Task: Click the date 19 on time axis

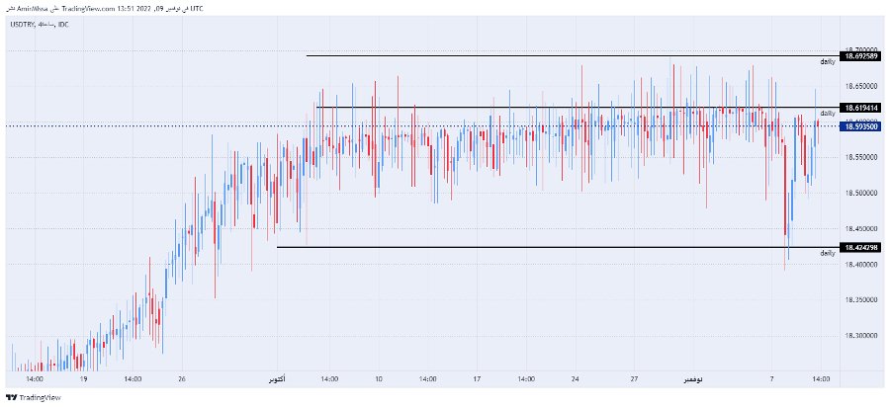Action: (x=83, y=379)
